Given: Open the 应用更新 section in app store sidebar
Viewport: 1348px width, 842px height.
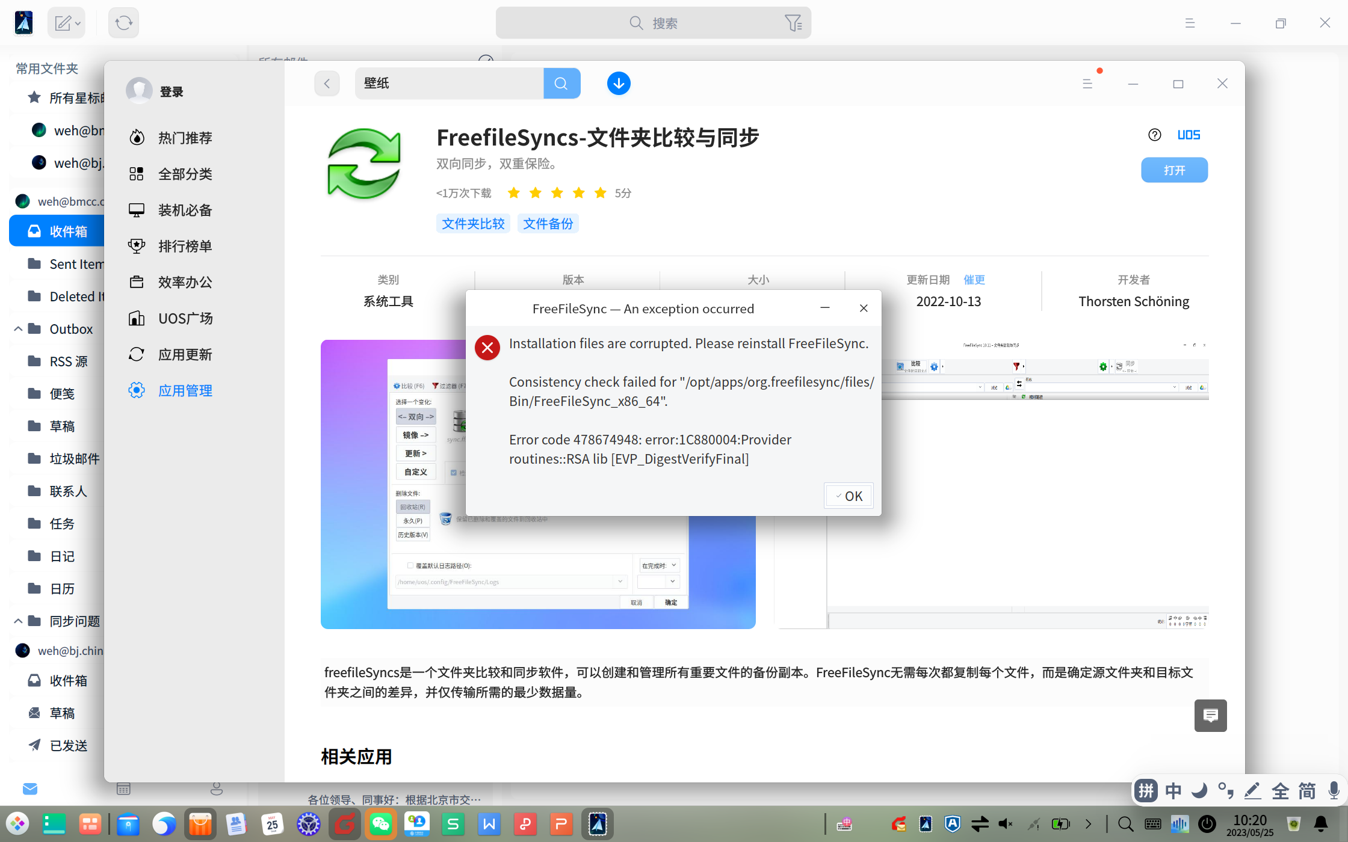Looking at the screenshot, I should click(185, 354).
